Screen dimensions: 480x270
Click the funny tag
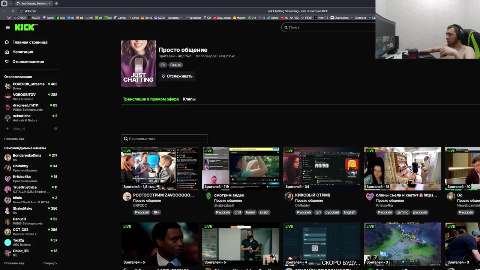250,212
